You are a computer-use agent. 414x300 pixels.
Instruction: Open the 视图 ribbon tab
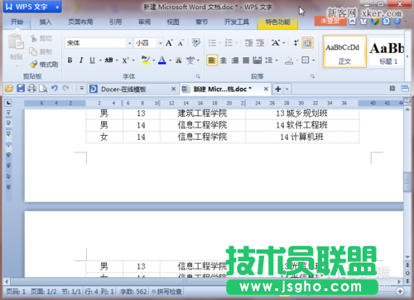click(x=173, y=22)
